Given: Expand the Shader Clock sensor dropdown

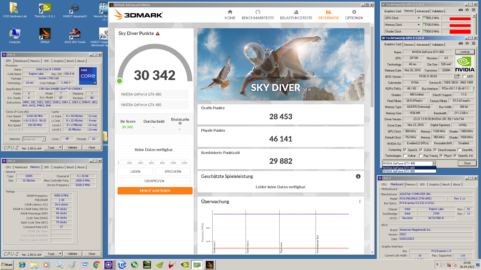Looking at the screenshot, I should 419,31.
